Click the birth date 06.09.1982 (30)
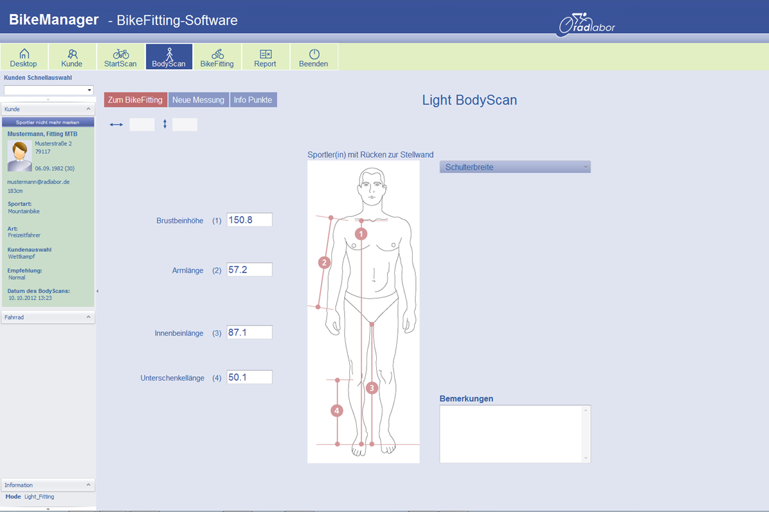769x512 pixels. tap(56, 169)
